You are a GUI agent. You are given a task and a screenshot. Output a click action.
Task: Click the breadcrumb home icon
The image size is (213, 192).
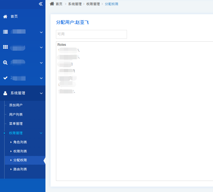[52, 4]
